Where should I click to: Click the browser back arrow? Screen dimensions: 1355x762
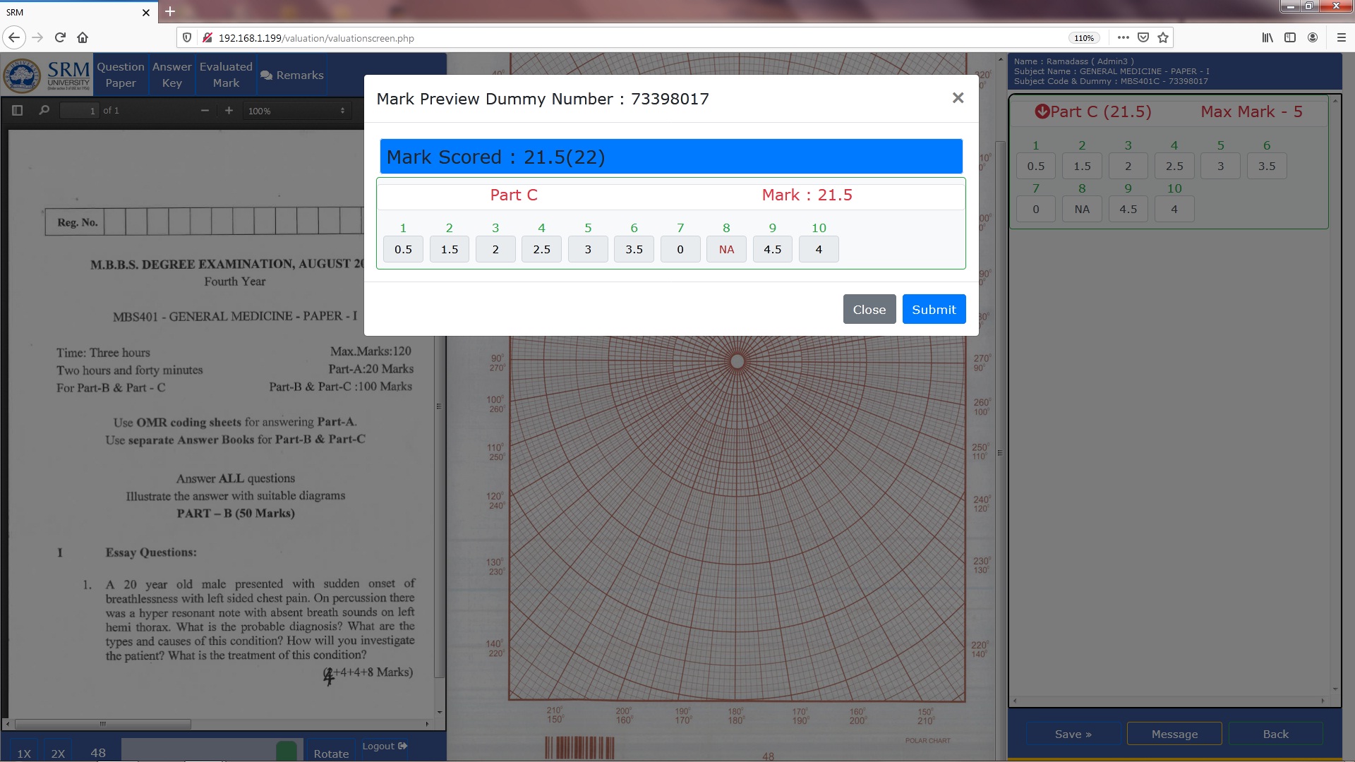[x=14, y=37]
